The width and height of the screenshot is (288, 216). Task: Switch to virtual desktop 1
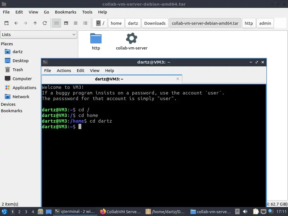click(12, 212)
